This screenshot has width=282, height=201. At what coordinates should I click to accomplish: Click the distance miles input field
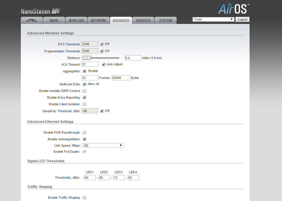coord(133,58)
